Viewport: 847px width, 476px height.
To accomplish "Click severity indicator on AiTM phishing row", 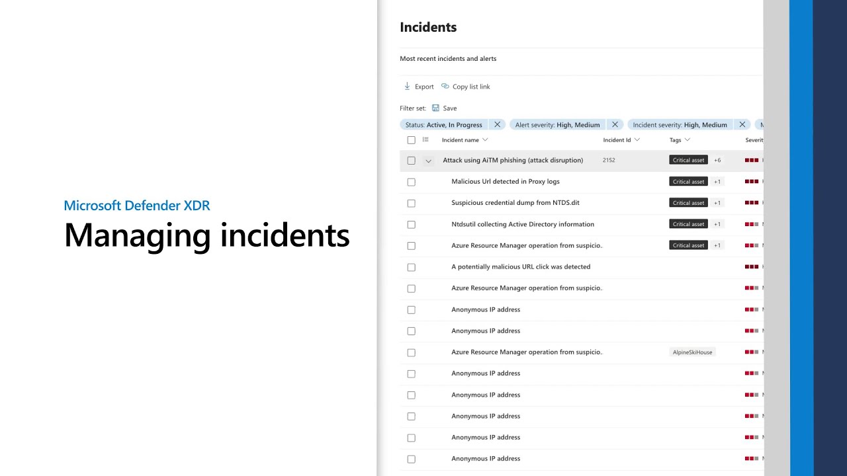I will coord(752,160).
